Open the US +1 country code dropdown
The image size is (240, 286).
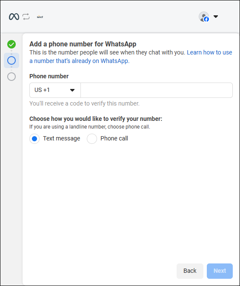coord(55,90)
